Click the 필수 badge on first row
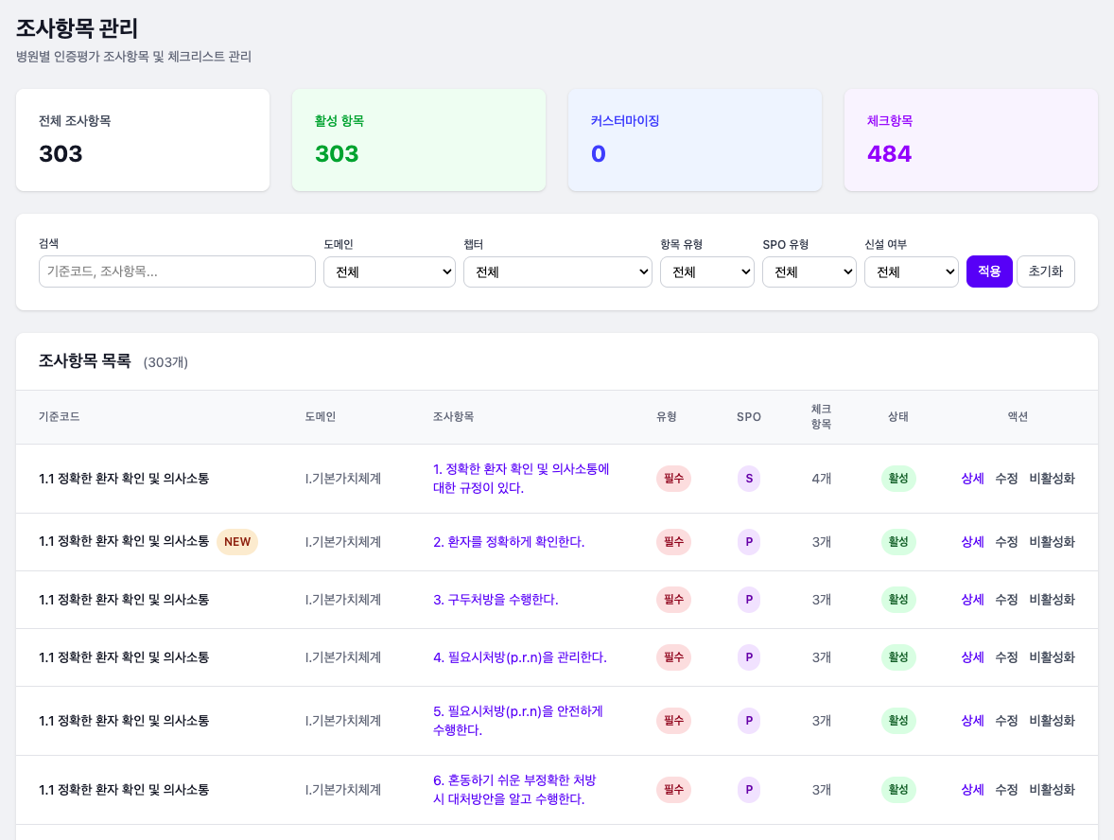 pos(673,479)
